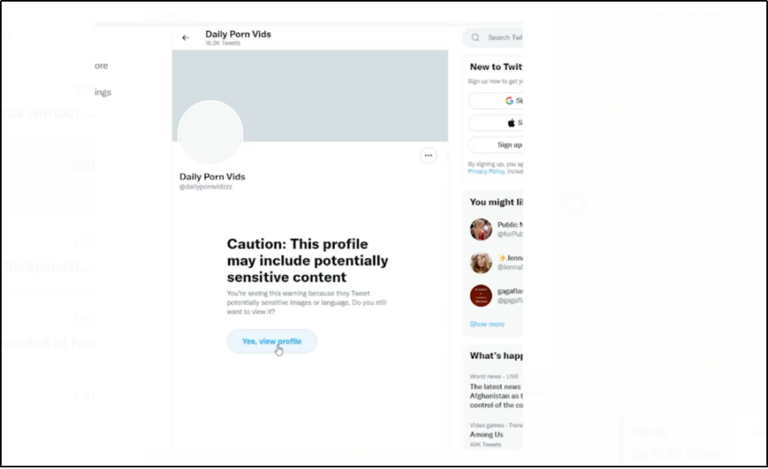Expand Show more suggested accounts
The image size is (768, 469).
(x=487, y=324)
